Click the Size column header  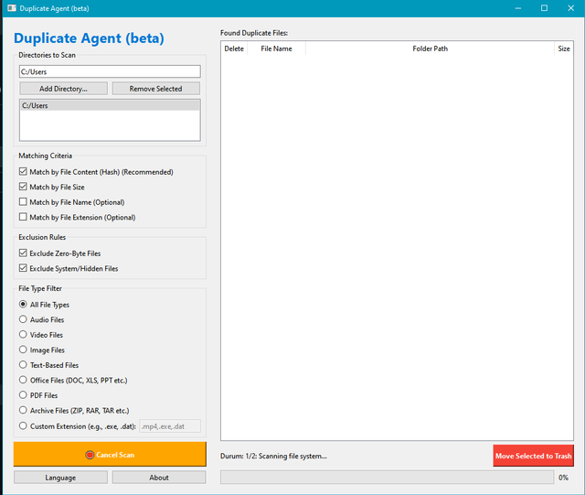pyautogui.click(x=564, y=48)
